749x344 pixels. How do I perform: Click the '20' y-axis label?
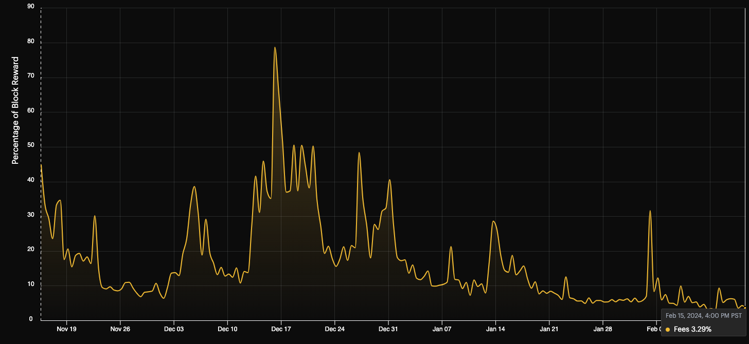pos(30,250)
